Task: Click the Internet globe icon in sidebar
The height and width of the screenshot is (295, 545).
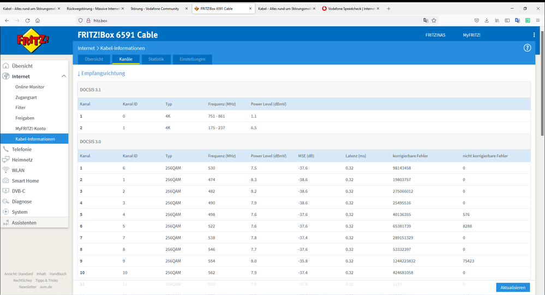Action: click(x=6, y=76)
